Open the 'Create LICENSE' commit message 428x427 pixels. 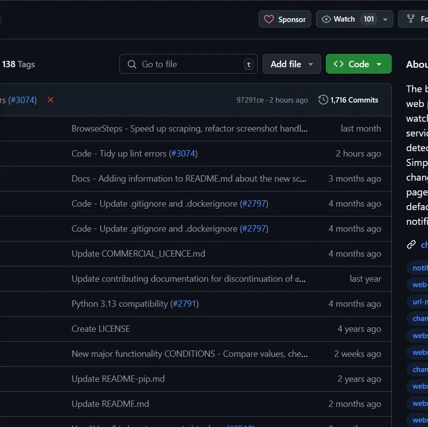pos(101,329)
